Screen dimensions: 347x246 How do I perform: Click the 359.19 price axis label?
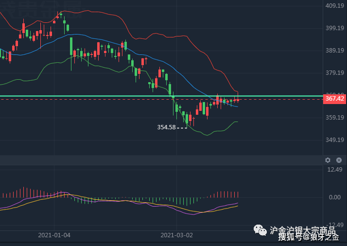[x=334, y=117]
